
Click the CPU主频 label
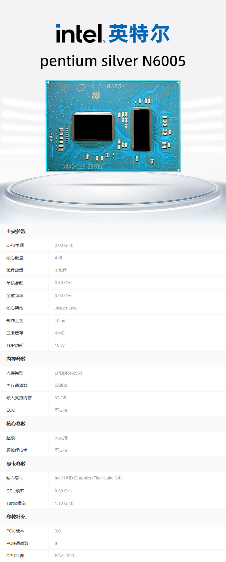pyautogui.click(x=15, y=245)
